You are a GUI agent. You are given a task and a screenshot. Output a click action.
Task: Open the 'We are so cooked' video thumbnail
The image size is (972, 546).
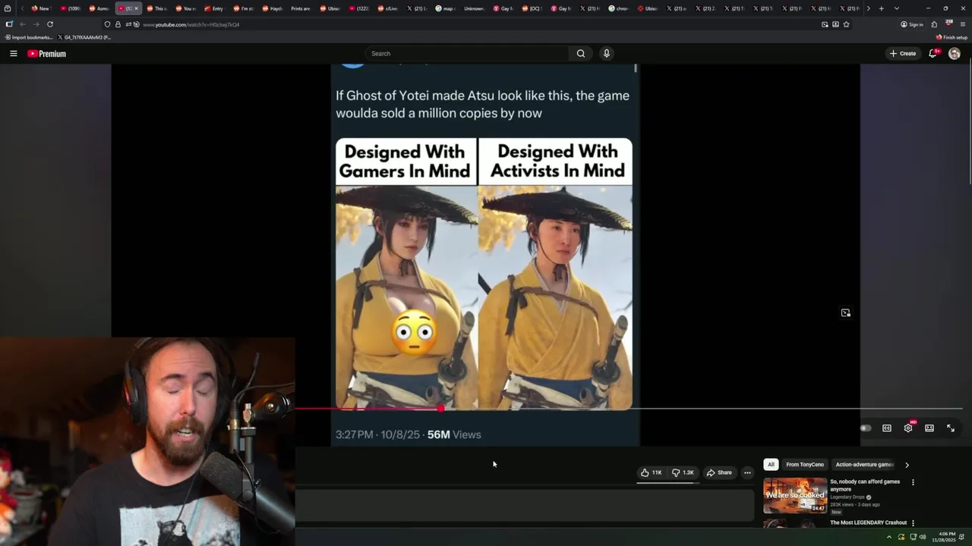pos(795,496)
